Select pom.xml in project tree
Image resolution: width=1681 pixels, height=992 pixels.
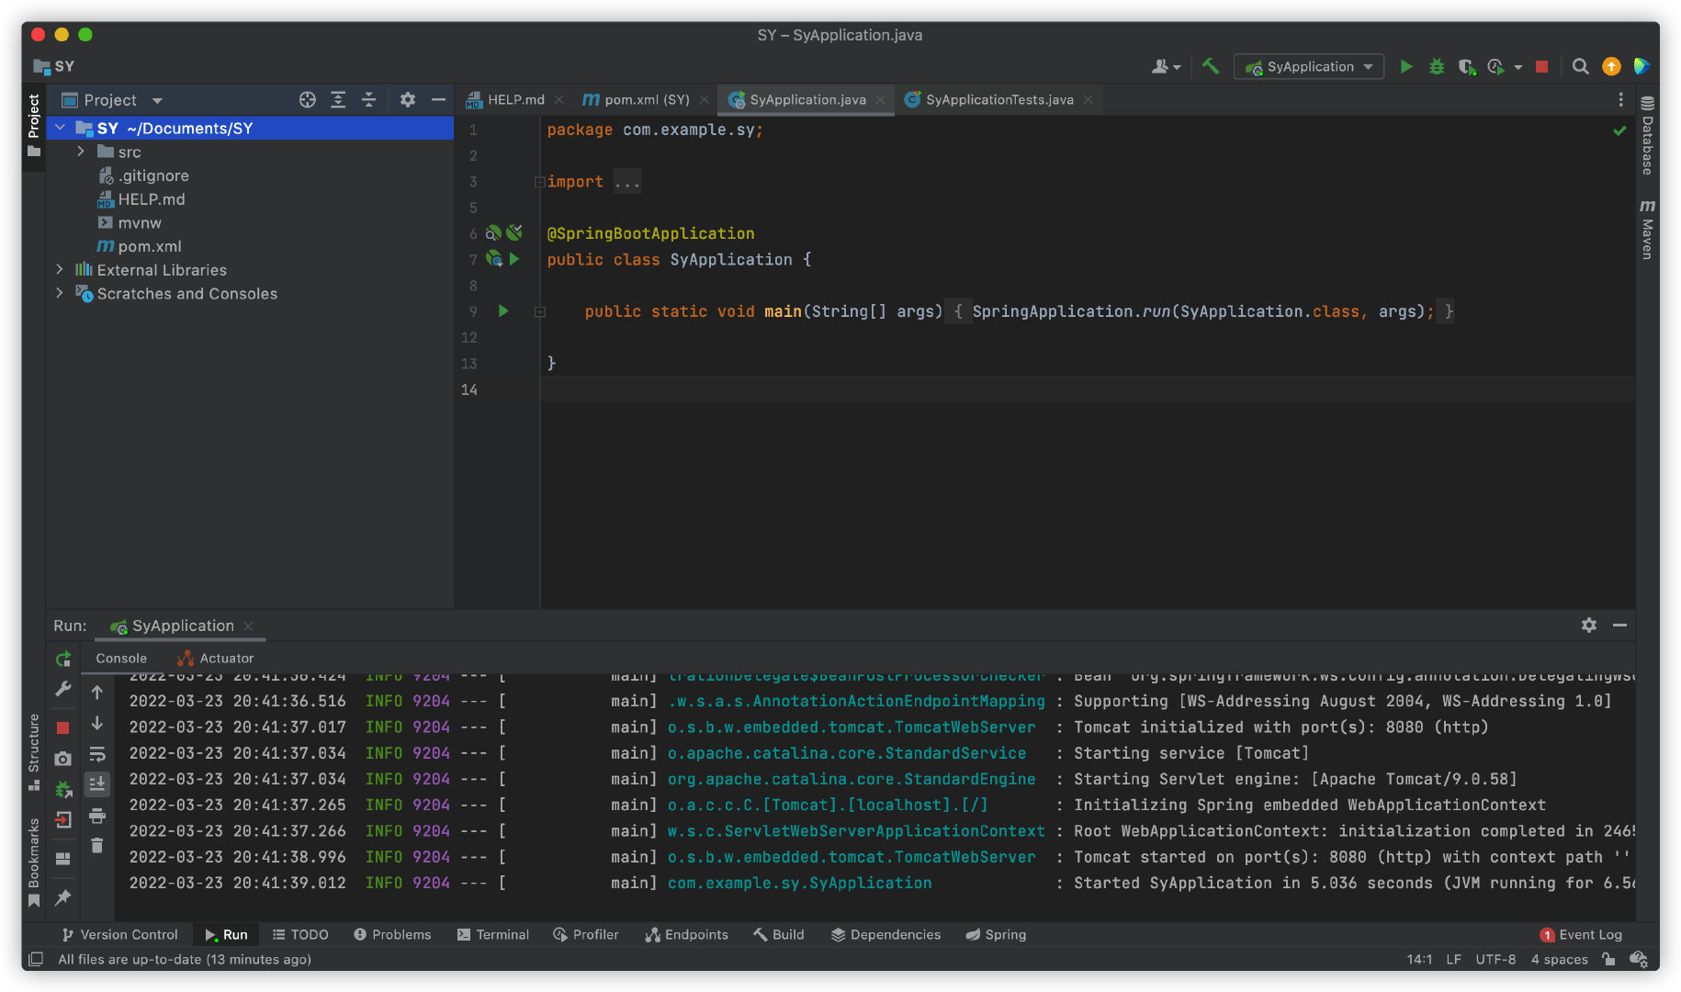pos(150,246)
